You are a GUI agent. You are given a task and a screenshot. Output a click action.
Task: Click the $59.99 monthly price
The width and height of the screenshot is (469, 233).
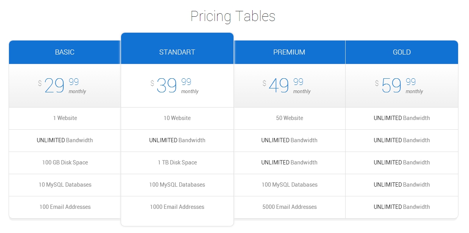click(x=399, y=86)
